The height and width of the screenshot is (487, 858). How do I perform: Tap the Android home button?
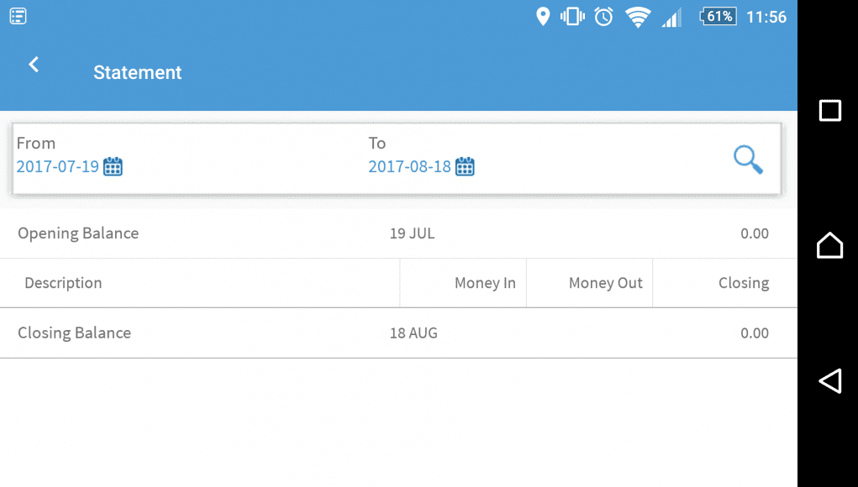click(x=829, y=244)
